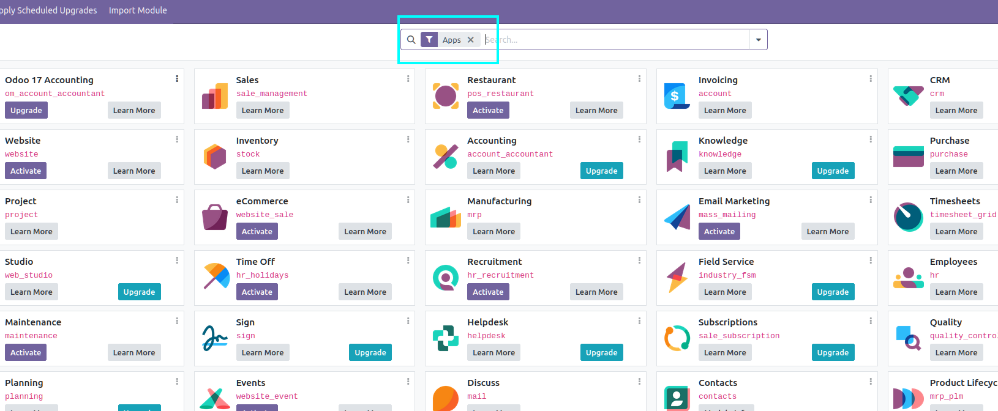Open the Recruitment app icon

tap(446, 278)
